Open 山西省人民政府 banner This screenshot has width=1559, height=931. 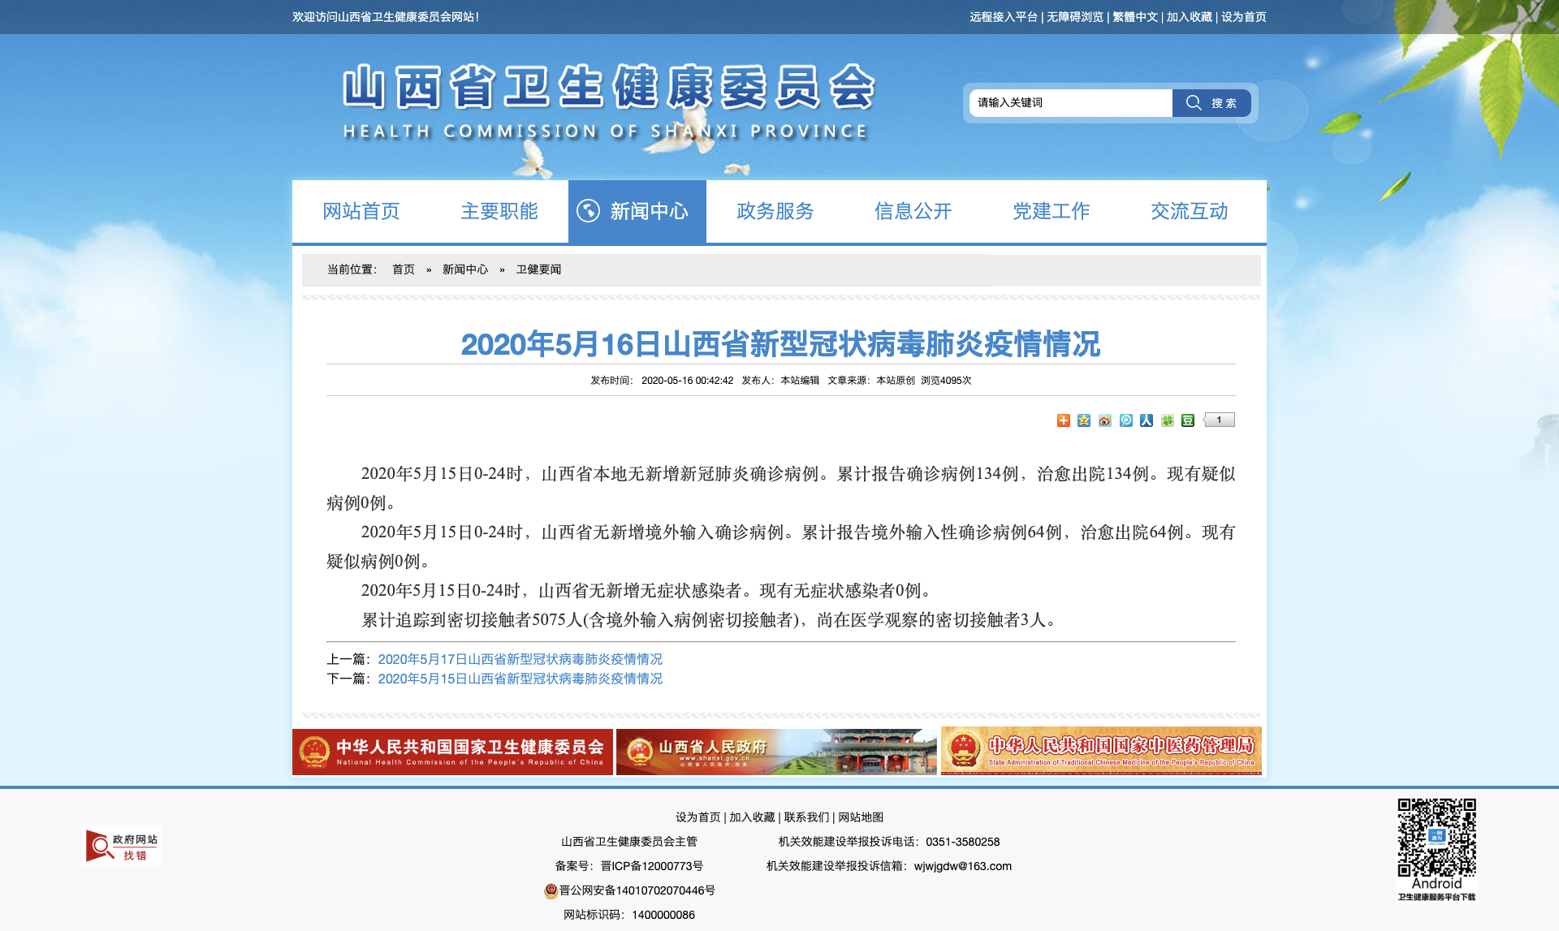[x=776, y=752]
